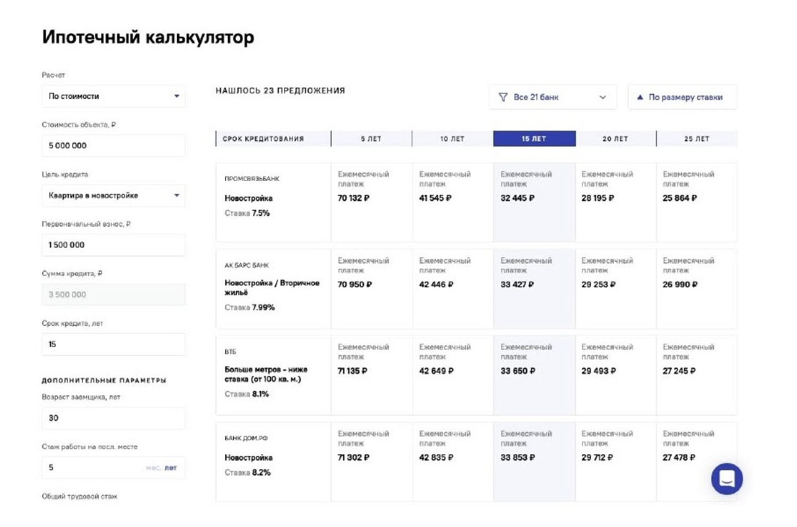Image resolution: width=797 pixels, height=527 pixels.
Task: Switch Стаж работы unit to 'мес.'
Action: pos(153,467)
